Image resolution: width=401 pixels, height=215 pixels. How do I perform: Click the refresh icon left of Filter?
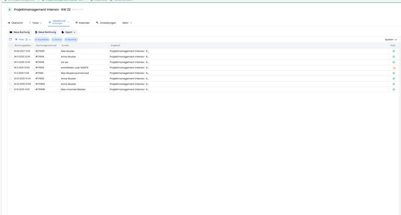[10, 40]
